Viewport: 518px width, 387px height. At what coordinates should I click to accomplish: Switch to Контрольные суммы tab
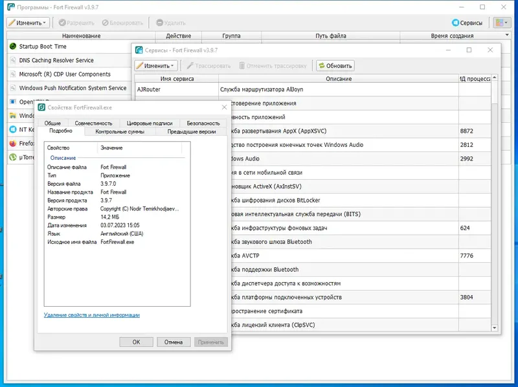tap(120, 131)
